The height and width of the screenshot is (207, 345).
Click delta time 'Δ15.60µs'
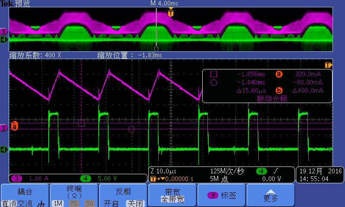(x=251, y=91)
